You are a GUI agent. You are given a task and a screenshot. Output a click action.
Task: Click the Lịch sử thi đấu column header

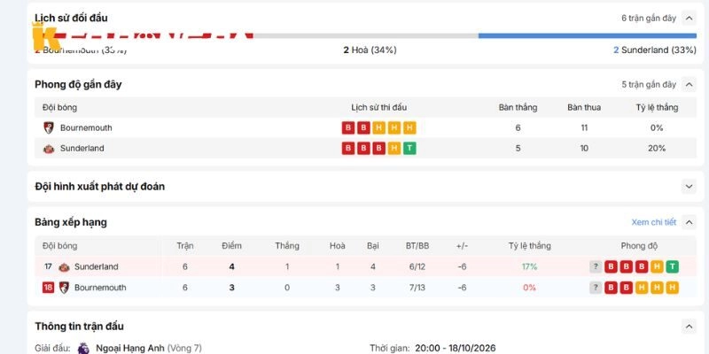(x=379, y=107)
